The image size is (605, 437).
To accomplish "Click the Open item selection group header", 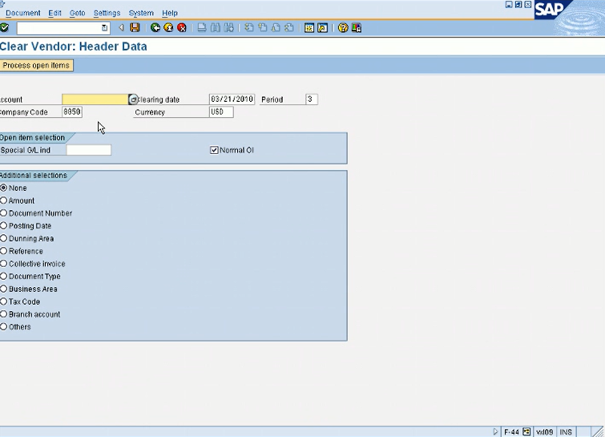I will coord(32,137).
